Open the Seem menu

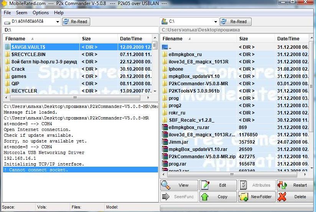(21, 13)
